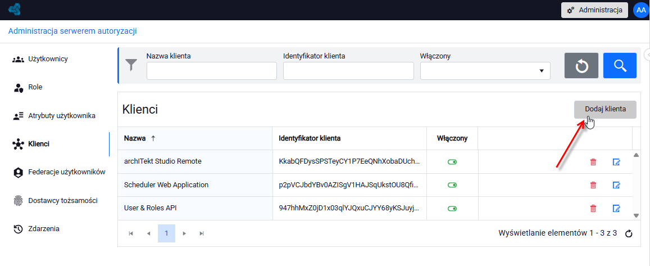Open the AA user avatar menu
650x266 pixels.
click(641, 10)
